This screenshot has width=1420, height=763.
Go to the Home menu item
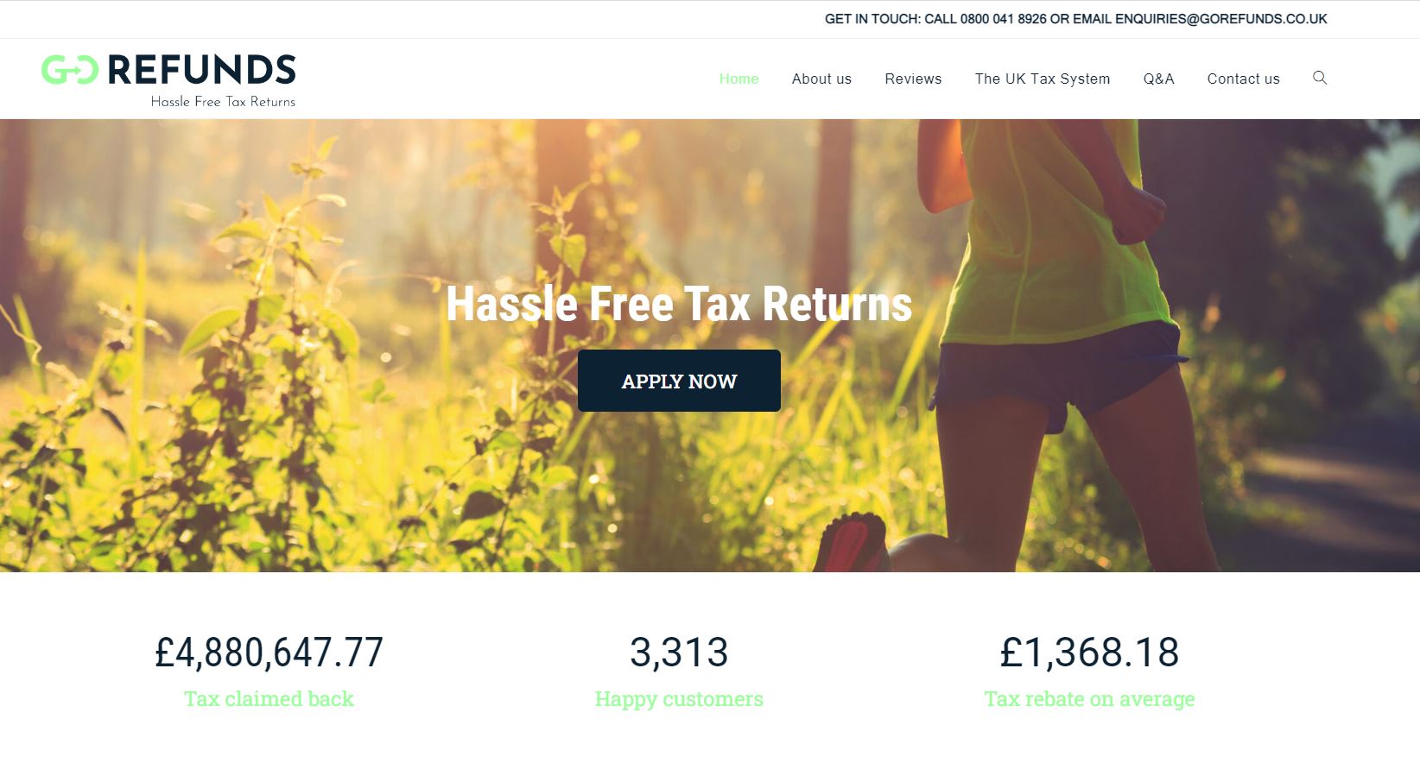point(739,79)
